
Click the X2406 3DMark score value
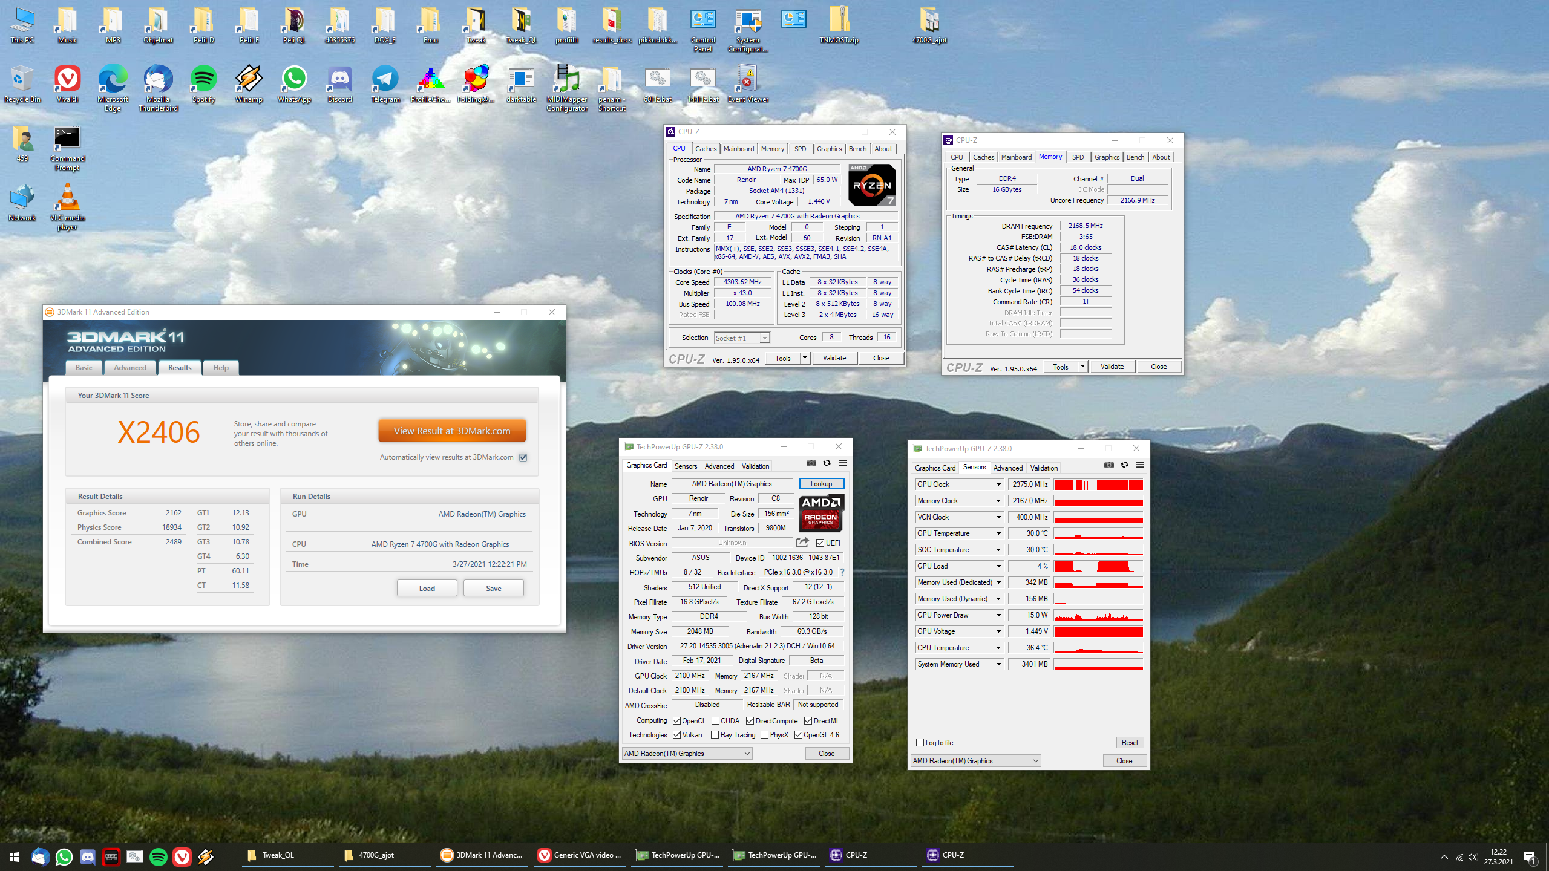point(159,432)
